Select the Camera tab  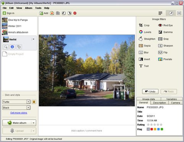176,103
